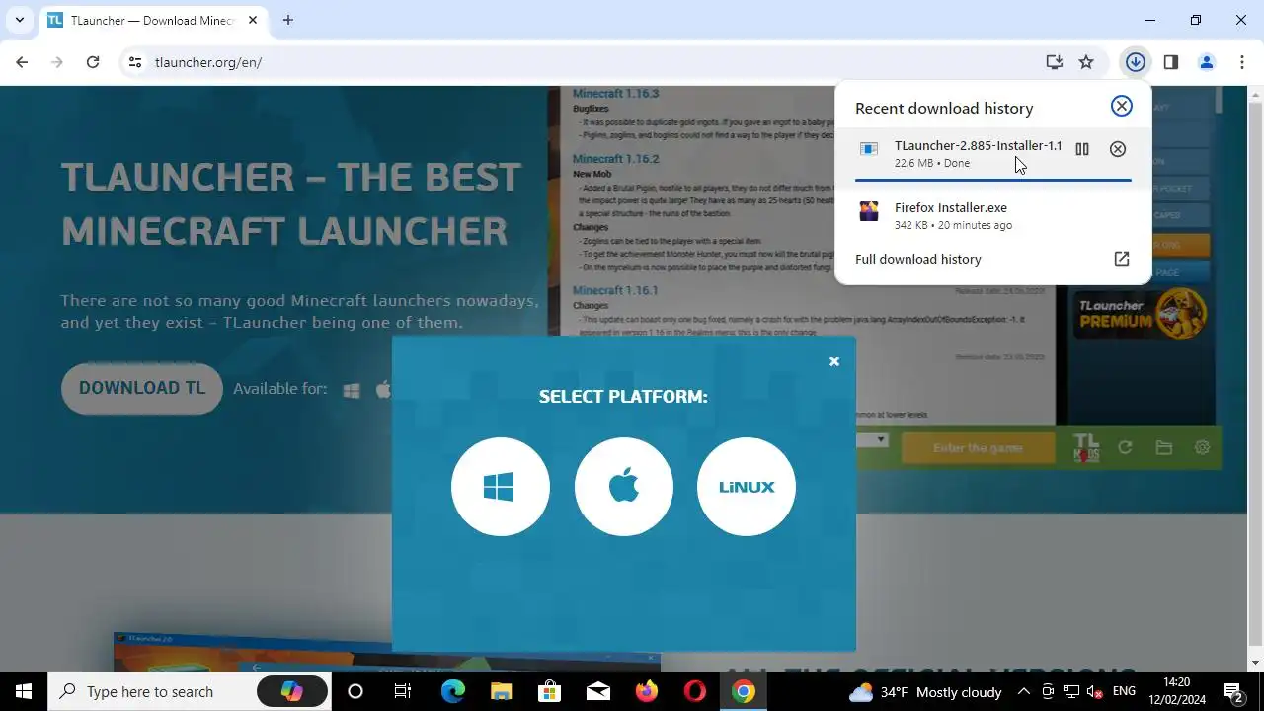Screen dimensions: 1264x711
Task: Click the address bar URL tlauncher.org/en/
Action: point(208,62)
